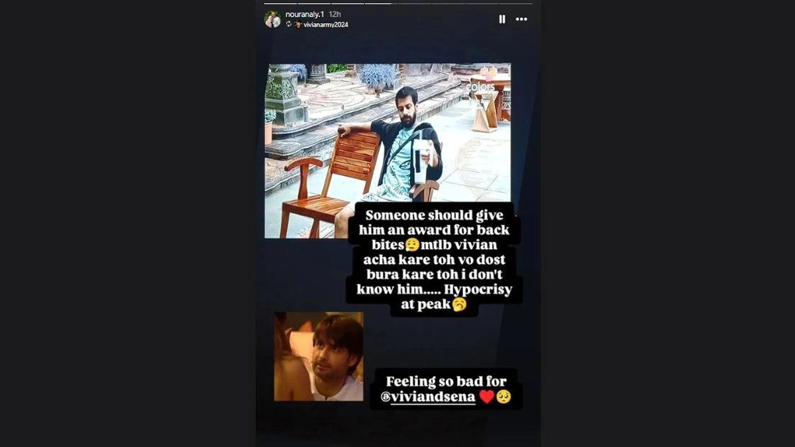The image size is (795, 447).
Task: Click the 12h timestamp label
Action: point(335,15)
